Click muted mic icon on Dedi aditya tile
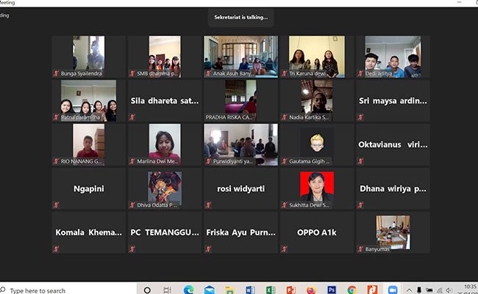 point(361,73)
